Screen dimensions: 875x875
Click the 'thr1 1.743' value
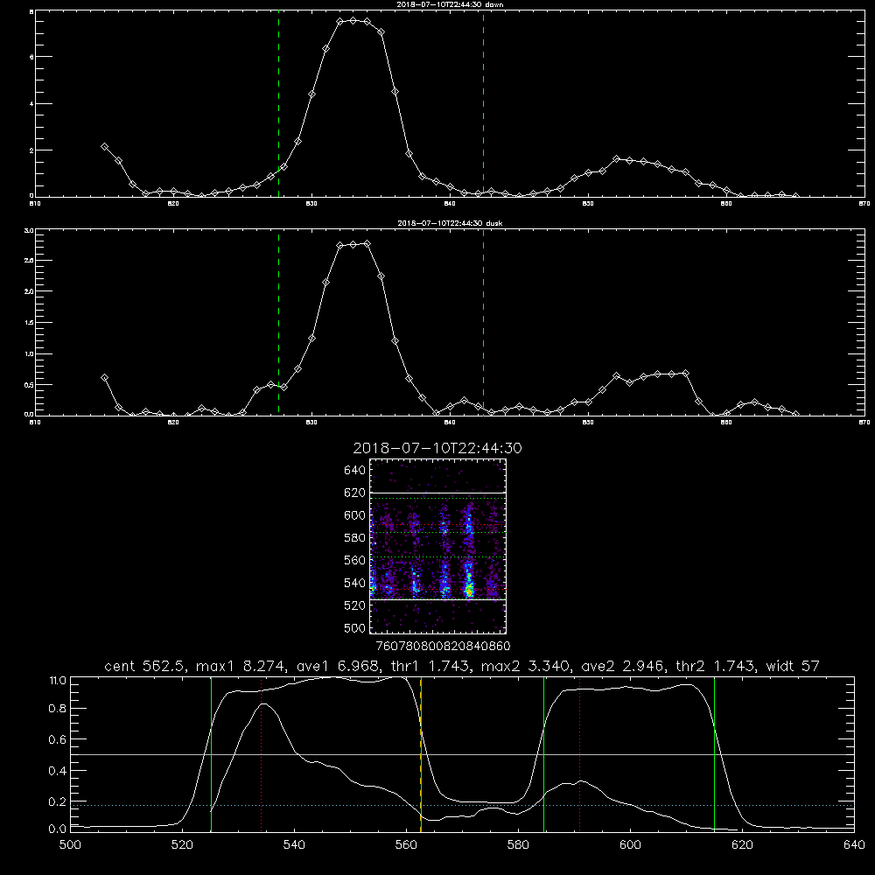pos(430,666)
